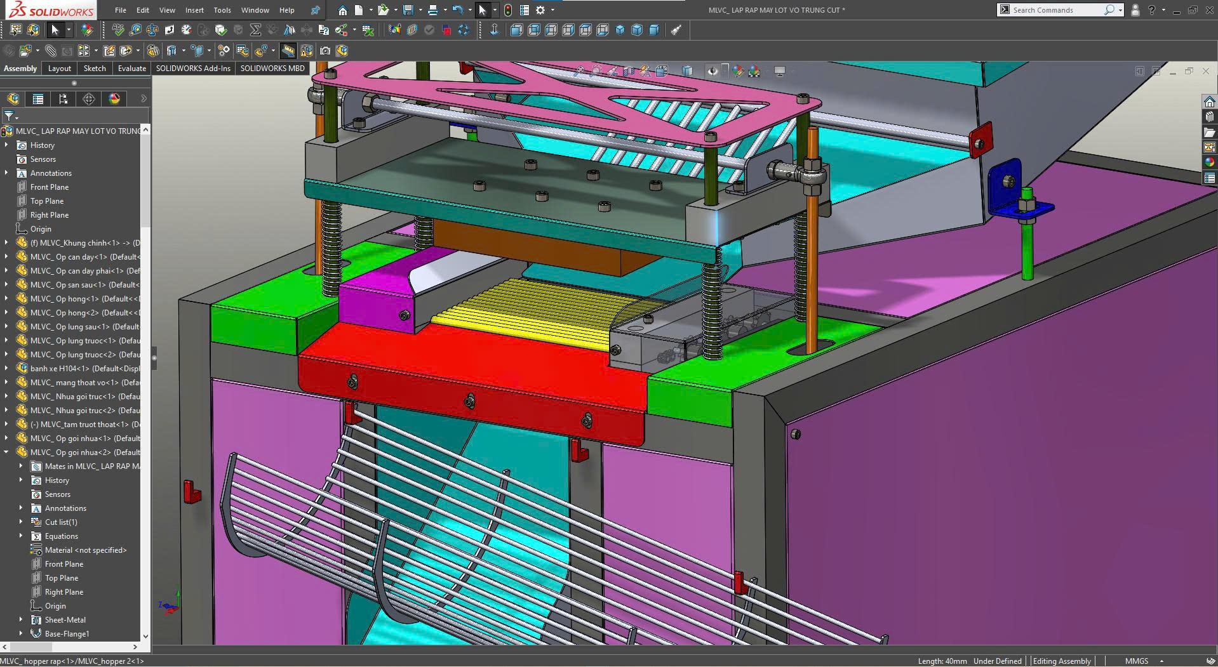The width and height of the screenshot is (1218, 667).
Task: Collapse the MLVC_ Op goi nhua<2> node
Action: [x=6, y=452]
